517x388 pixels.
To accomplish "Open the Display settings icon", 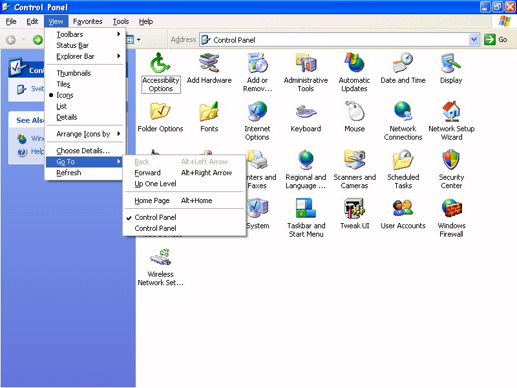I will [451, 63].
